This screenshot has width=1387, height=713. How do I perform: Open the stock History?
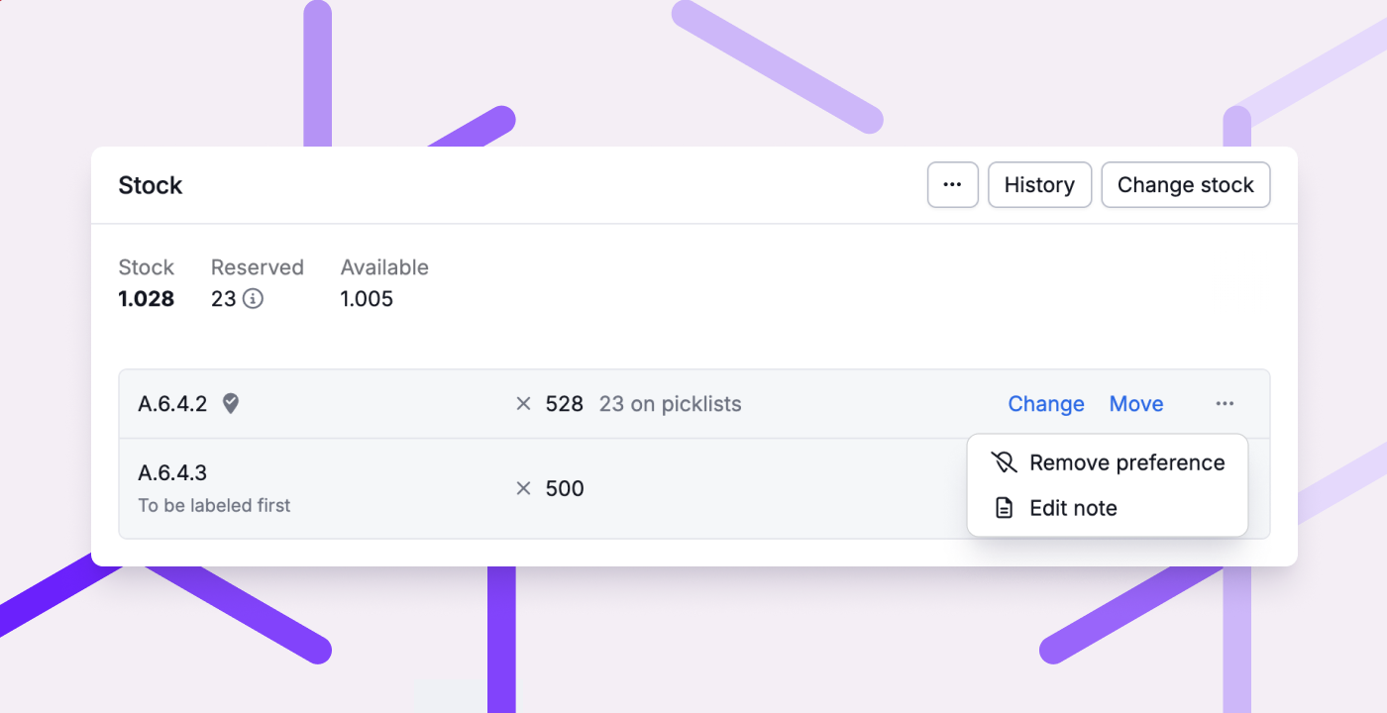tap(1039, 185)
